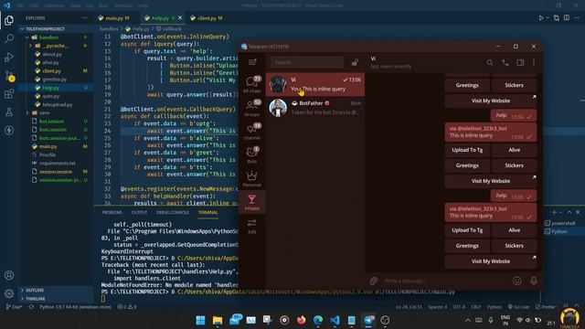Maximize the terminal panel size
Viewport: 585px width, 329px height.
(x=569, y=212)
